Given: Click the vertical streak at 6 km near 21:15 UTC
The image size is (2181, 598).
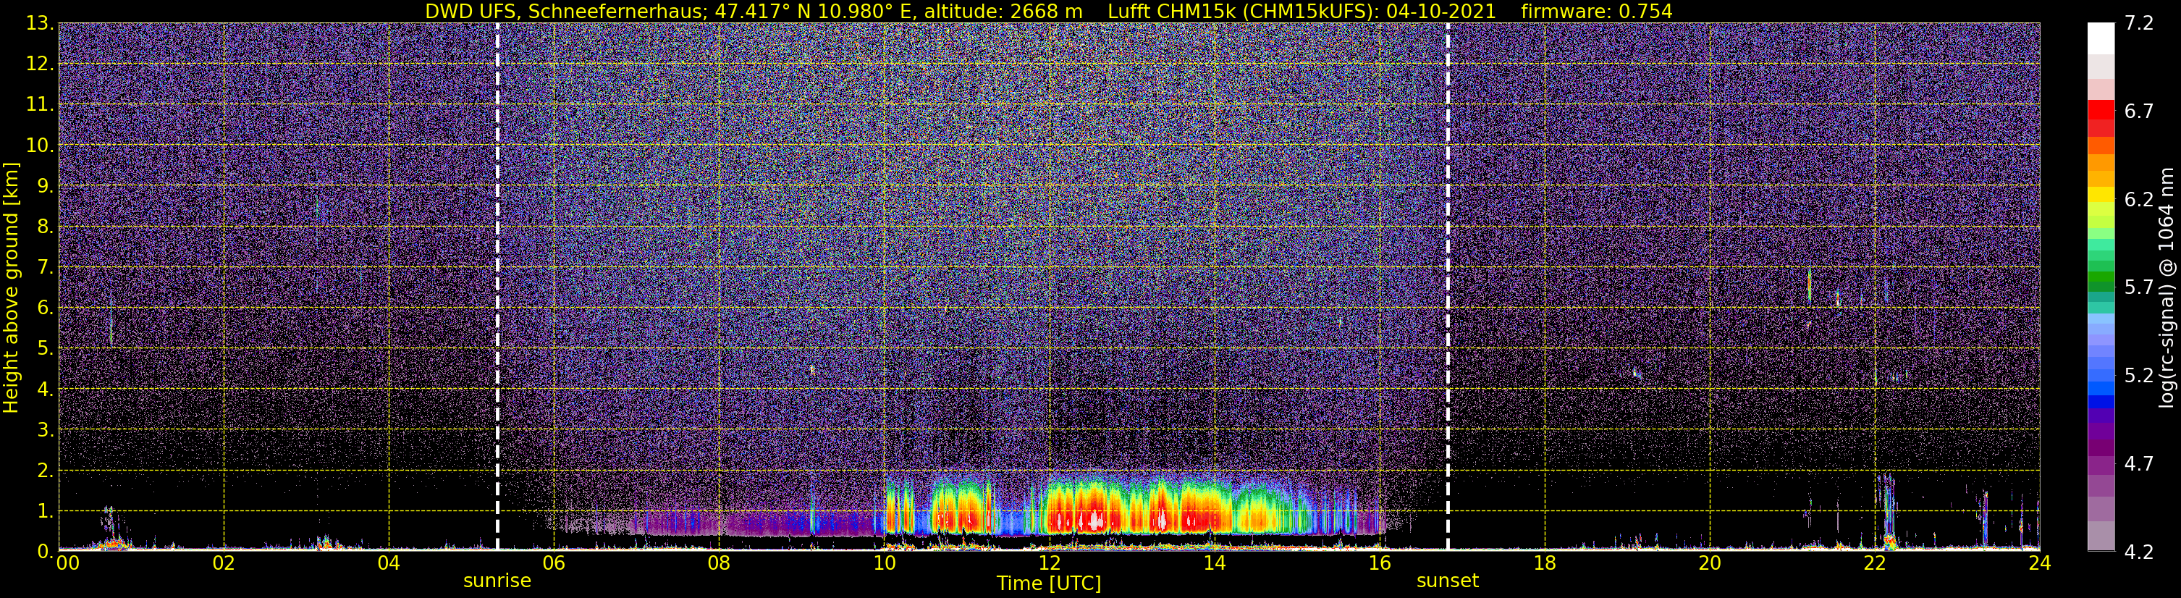Looking at the screenshot, I should click(1810, 285).
